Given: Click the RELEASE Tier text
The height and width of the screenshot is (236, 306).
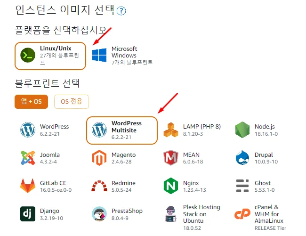Looking at the screenshot, I should pyautogui.click(x=270, y=228).
